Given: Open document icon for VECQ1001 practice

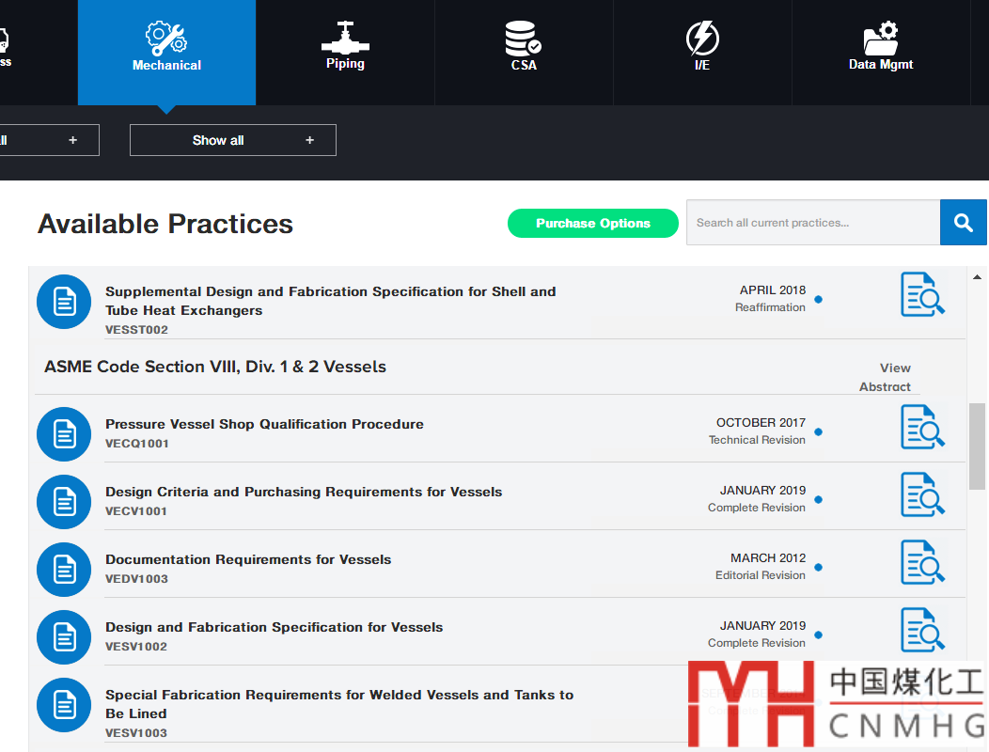Looking at the screenshot, I should coord(64,434).
